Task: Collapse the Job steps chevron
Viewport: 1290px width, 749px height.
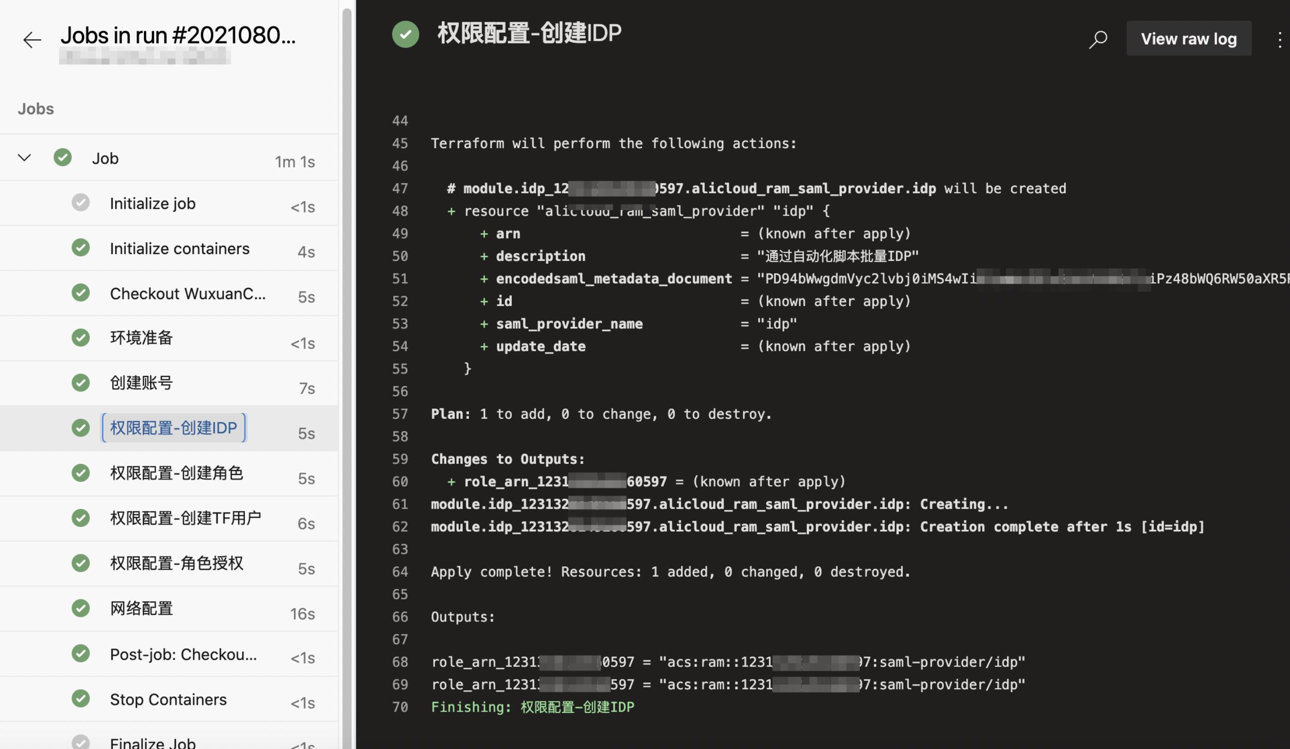Action: pyautogui.click(x=24, y=157)
